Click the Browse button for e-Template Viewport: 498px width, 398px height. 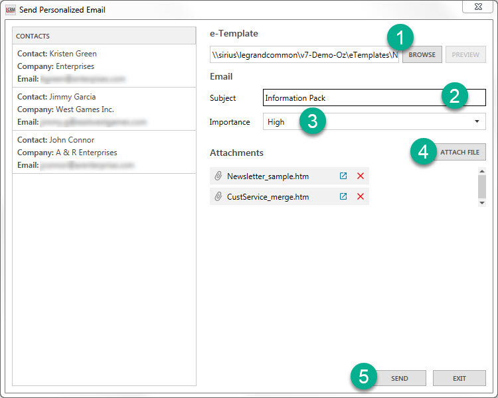[422, 54]
